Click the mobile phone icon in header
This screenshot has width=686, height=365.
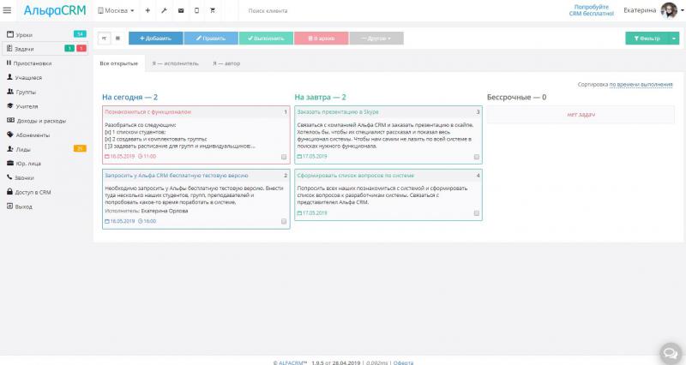[x=196, y=11]
